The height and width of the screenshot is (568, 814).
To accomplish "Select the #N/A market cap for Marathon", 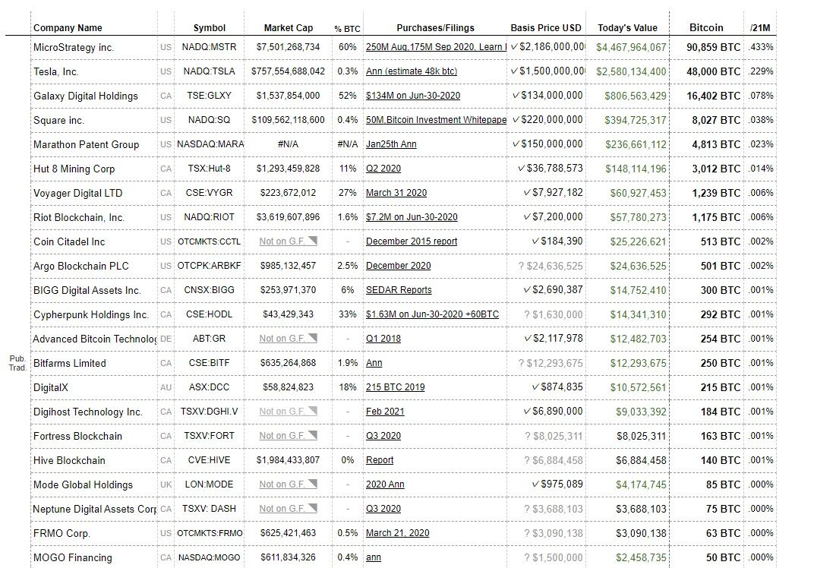I will click(x=288, y=144).
